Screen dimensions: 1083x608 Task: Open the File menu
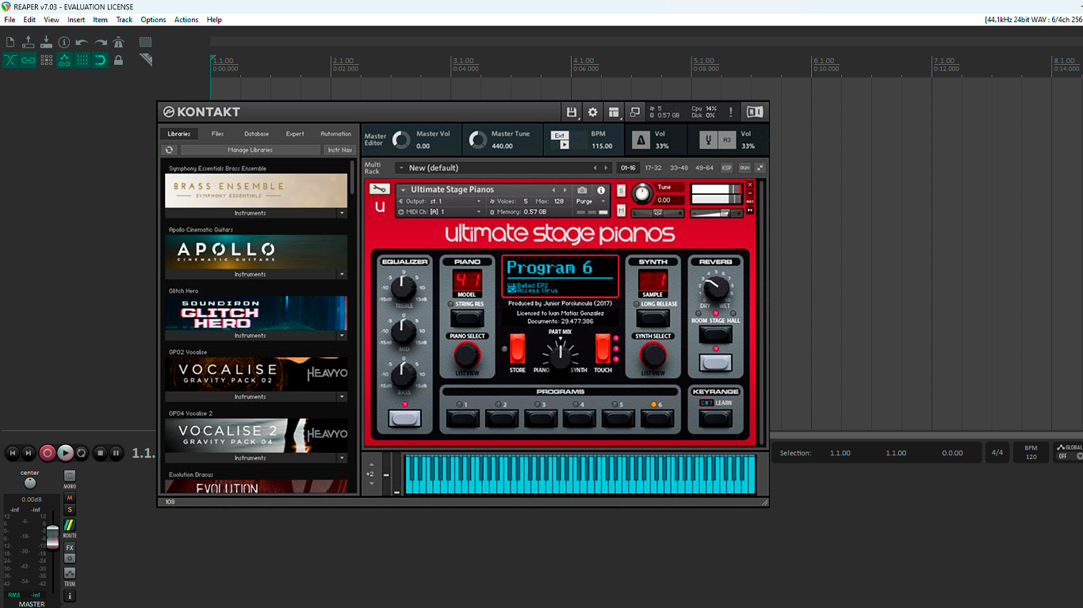point(10,20)
